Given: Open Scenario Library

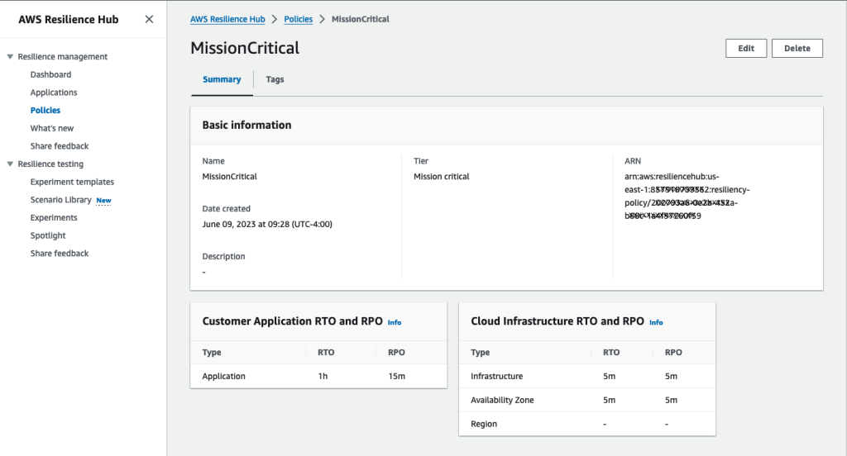Looking at the screenshot, I should tap(60, 200).
